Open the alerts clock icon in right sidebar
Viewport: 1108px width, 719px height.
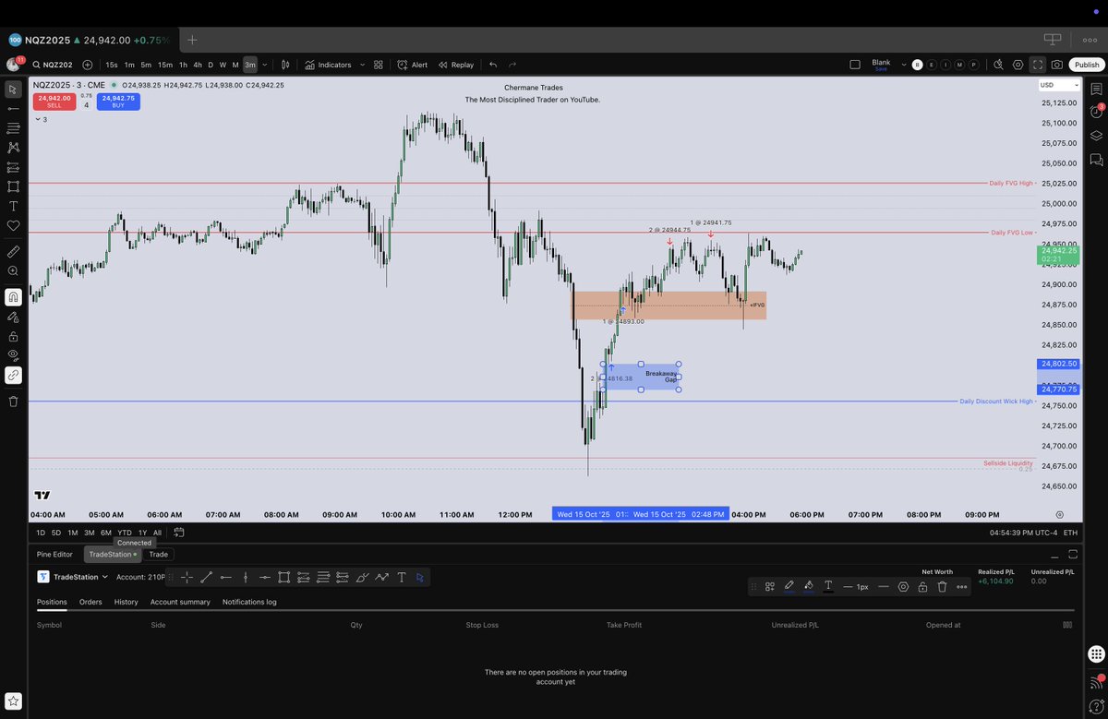1095,112
